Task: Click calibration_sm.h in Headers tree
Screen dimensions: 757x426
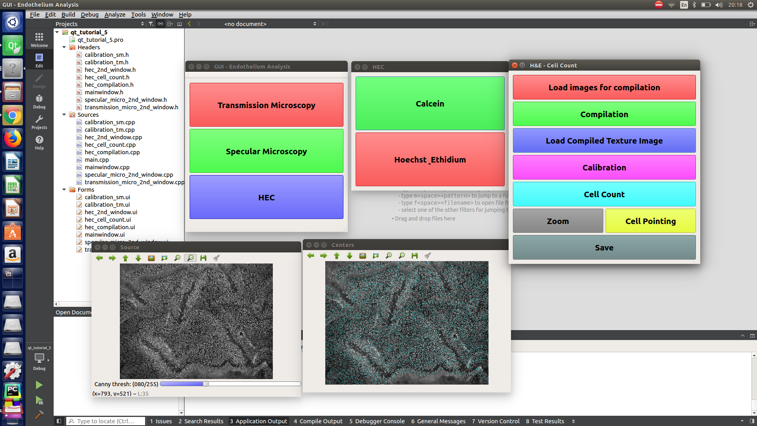Action: [x=106, y=54]
